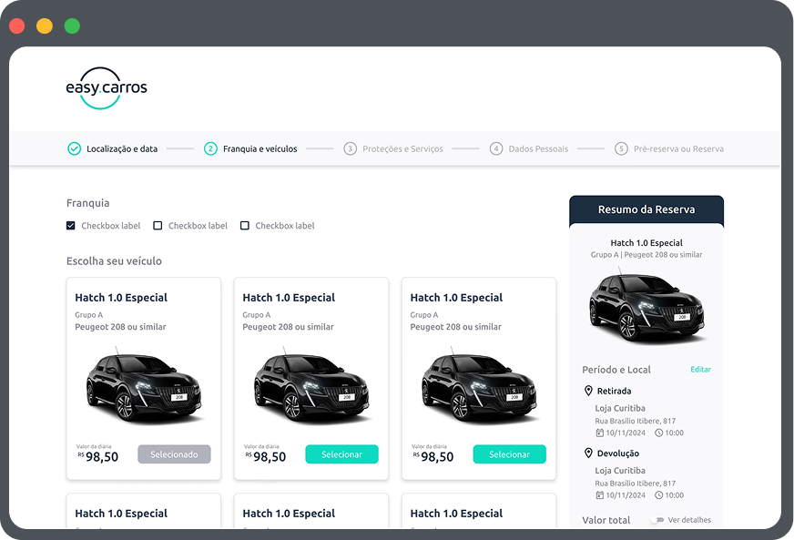Click the Editar link in Período e Local

pos(700,370)
